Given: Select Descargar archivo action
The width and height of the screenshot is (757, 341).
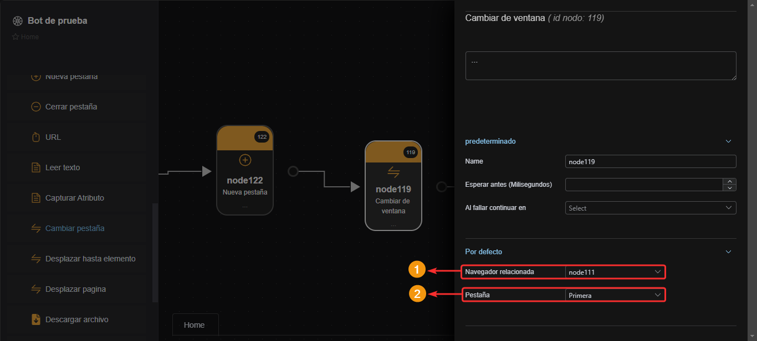Looking at the screenshot, I should (77, 319).
